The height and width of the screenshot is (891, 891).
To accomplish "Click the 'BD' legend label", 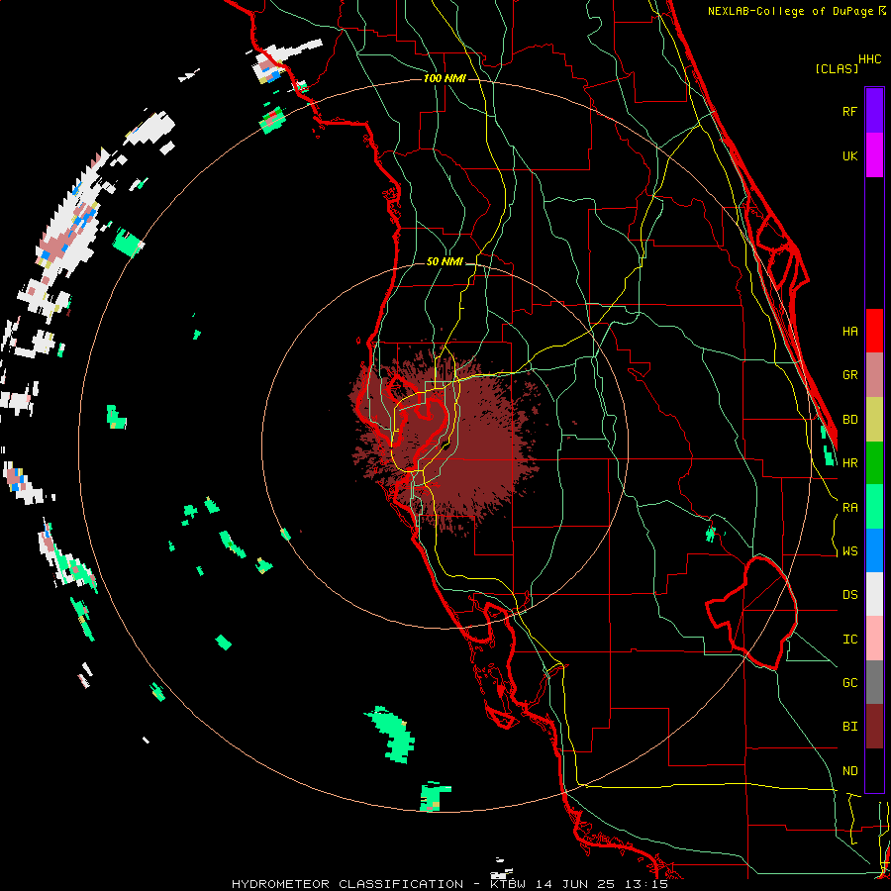I will [x=850, y=420].
